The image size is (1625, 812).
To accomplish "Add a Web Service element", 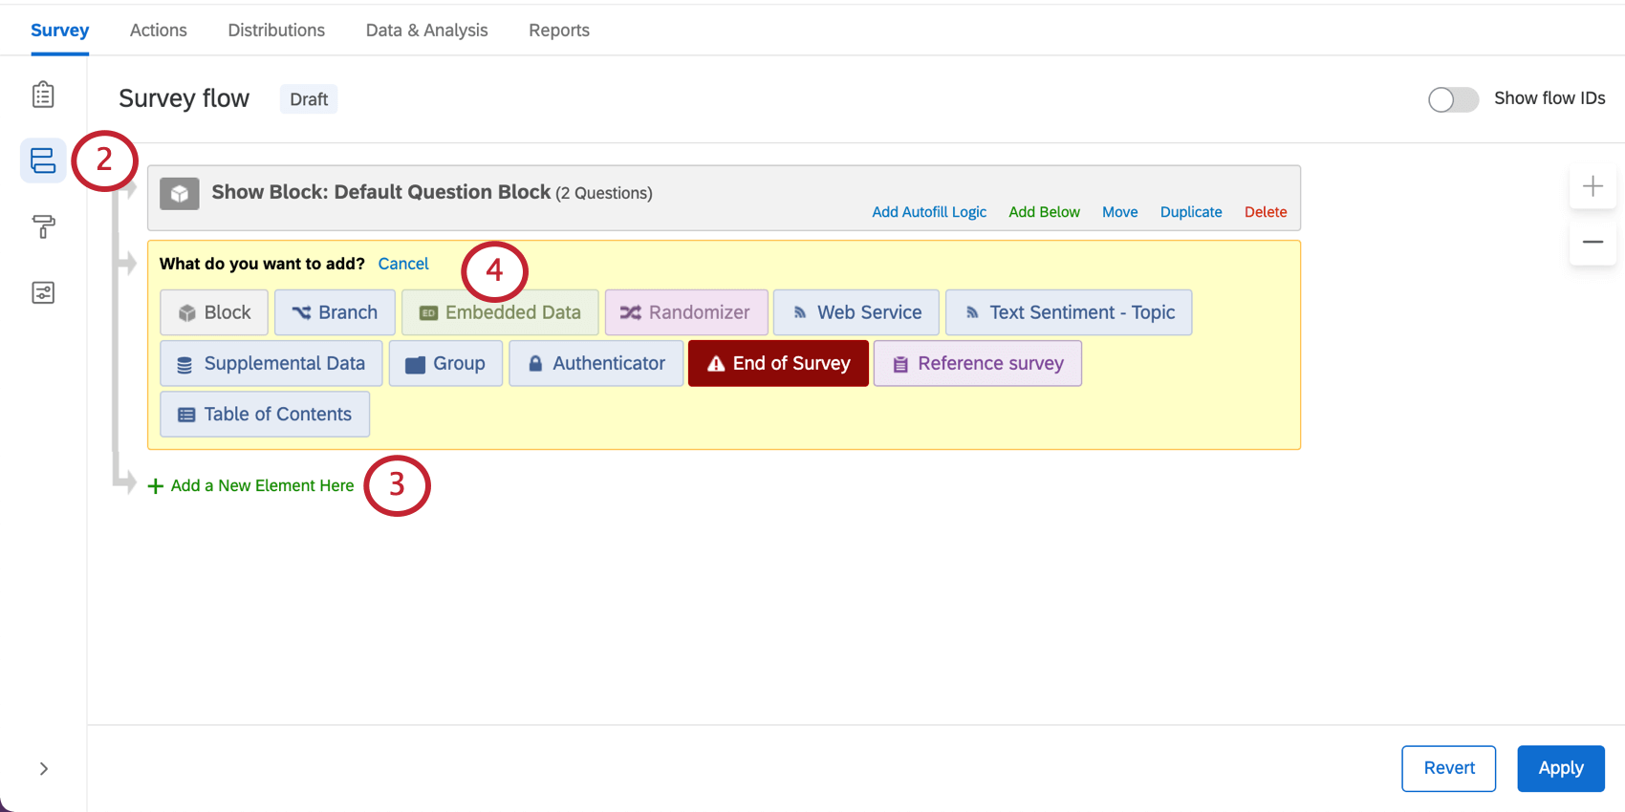I will (x=856, y=312).
